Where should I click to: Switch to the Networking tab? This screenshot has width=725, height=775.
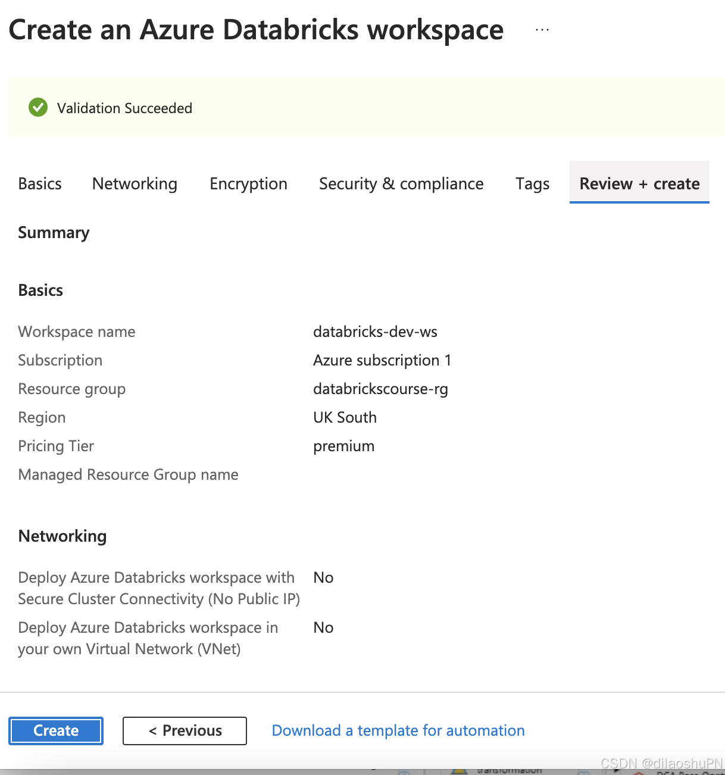(x=134, y=183)
